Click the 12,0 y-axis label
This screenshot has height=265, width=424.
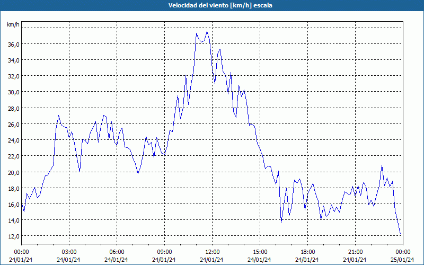click(14, 236)
